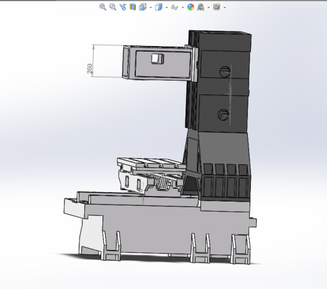The height and width of the screenshot is (289, 327).
Task: Click the View Settings monitor icon
Action: 217,7
